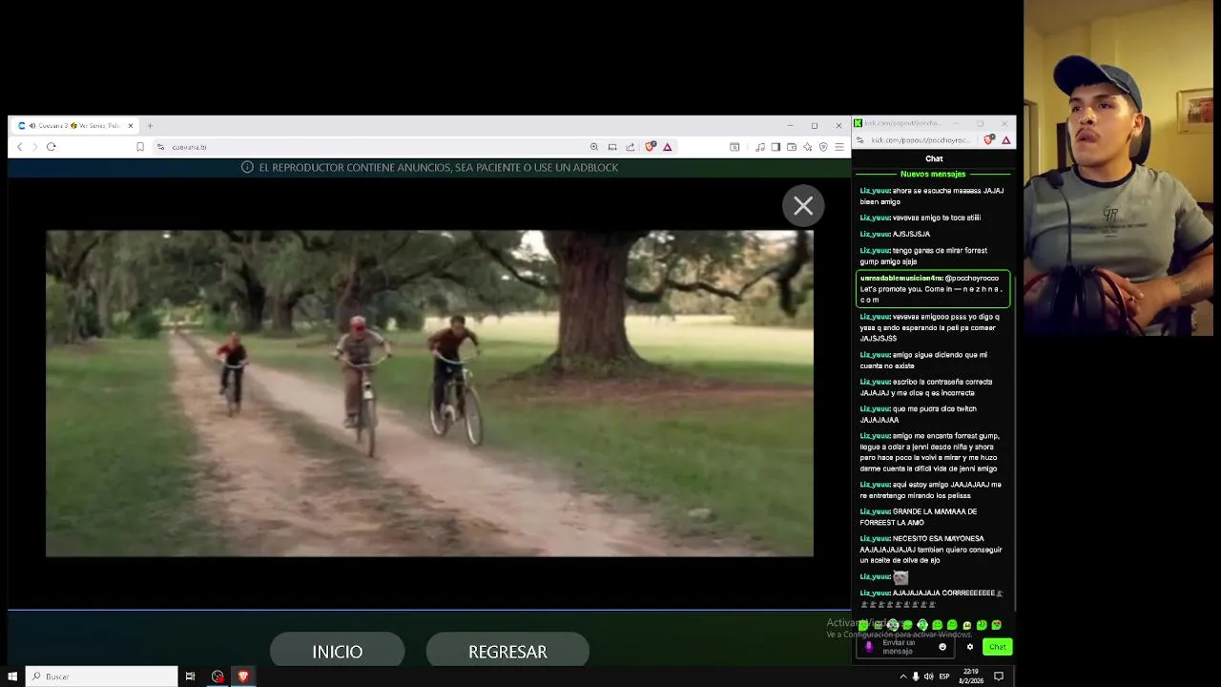Open the volume control in system tray
The height and width of the screenshot is (687, 1221).
coord(928,677)
